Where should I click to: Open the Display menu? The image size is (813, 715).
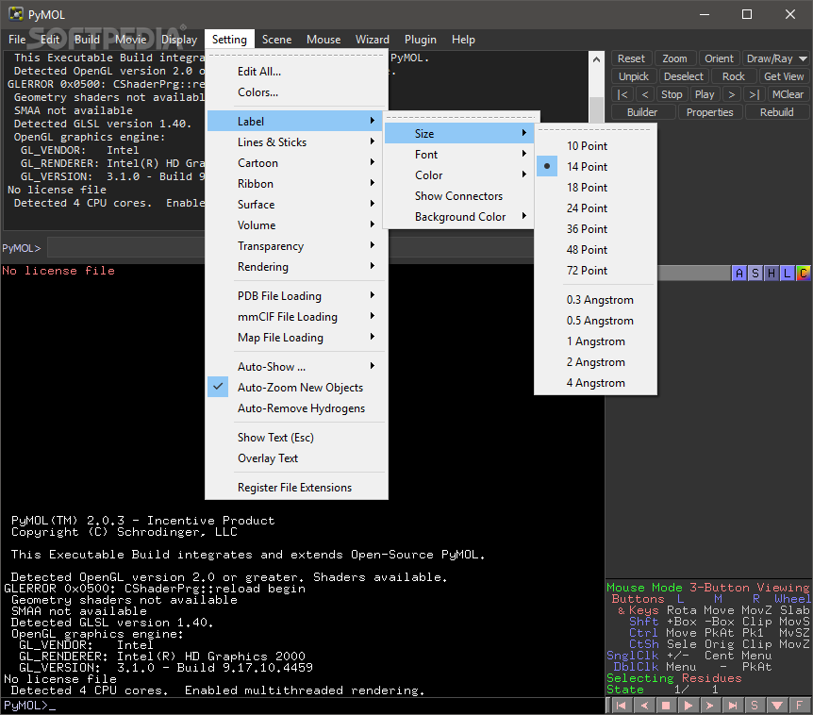(179, 40)
